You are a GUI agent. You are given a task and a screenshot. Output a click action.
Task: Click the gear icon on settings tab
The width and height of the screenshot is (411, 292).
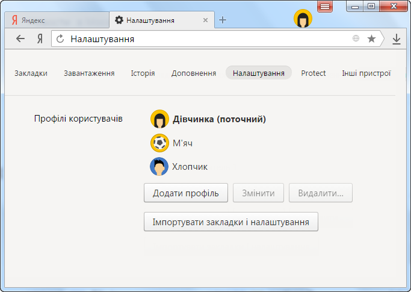click(x=119, y=20)
